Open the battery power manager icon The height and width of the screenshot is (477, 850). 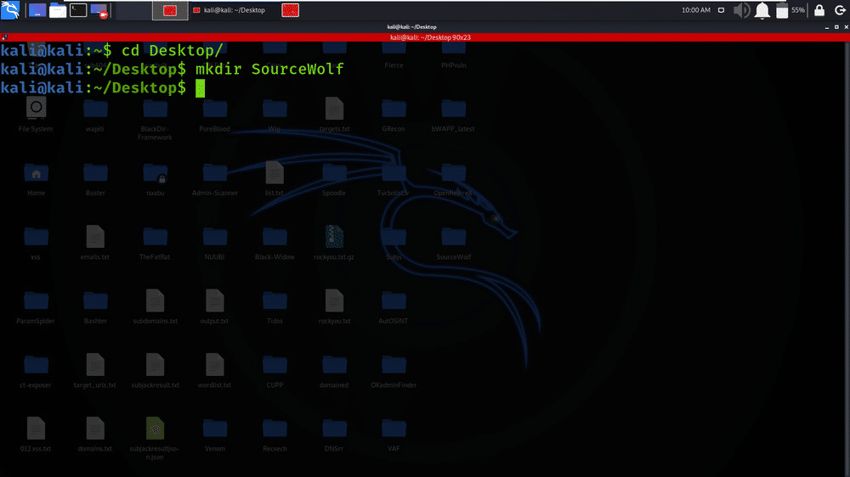coord(782,11)
